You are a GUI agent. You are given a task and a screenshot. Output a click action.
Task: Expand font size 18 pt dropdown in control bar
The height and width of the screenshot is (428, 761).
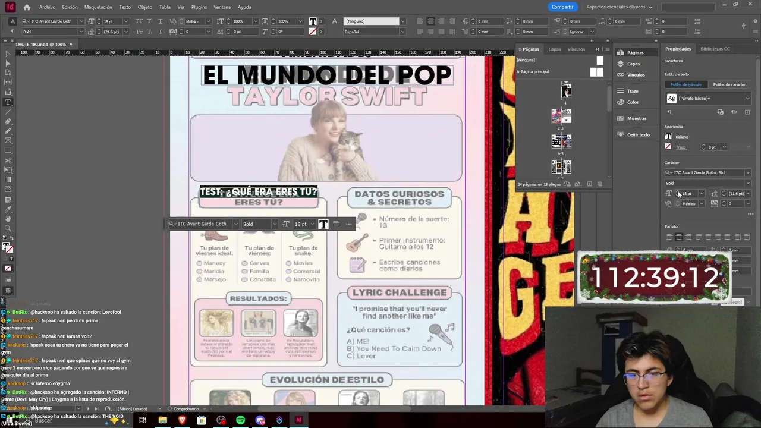126,21
